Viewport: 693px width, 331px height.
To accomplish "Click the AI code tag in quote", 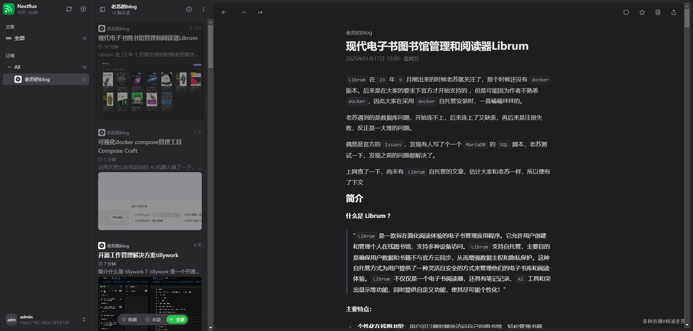I will 520,279.
